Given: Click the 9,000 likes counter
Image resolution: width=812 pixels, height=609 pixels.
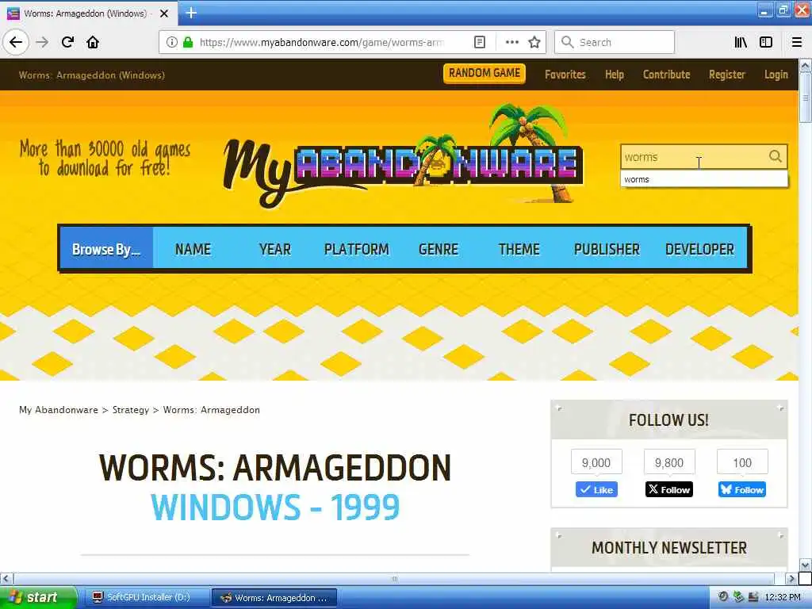Looking at the screenshot, I should [x=596, y=462].
